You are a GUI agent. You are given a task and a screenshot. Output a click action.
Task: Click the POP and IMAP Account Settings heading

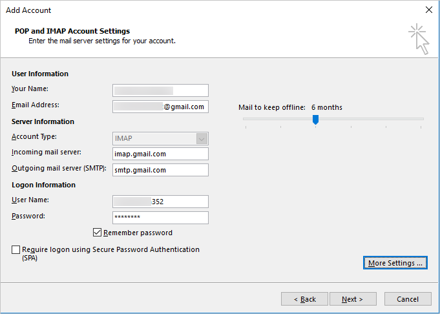(72, 31)
